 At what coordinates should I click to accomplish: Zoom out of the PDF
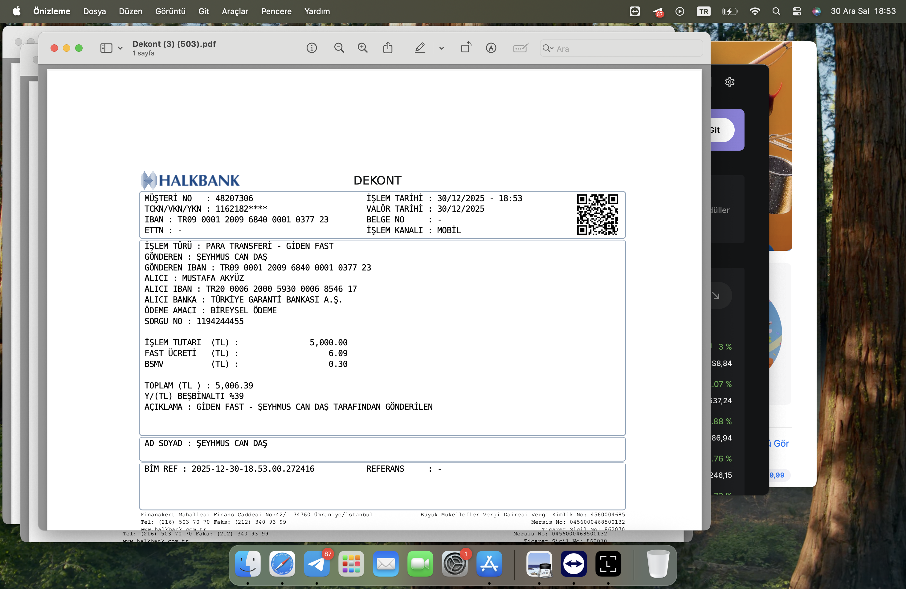[x=339, y=48]
